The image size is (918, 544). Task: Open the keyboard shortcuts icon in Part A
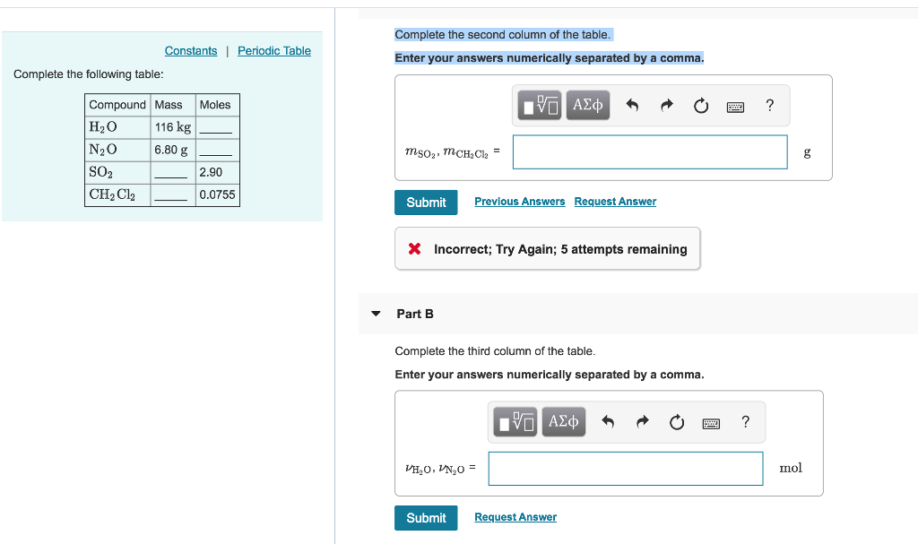pyautogui.click(x=735, y=106)
